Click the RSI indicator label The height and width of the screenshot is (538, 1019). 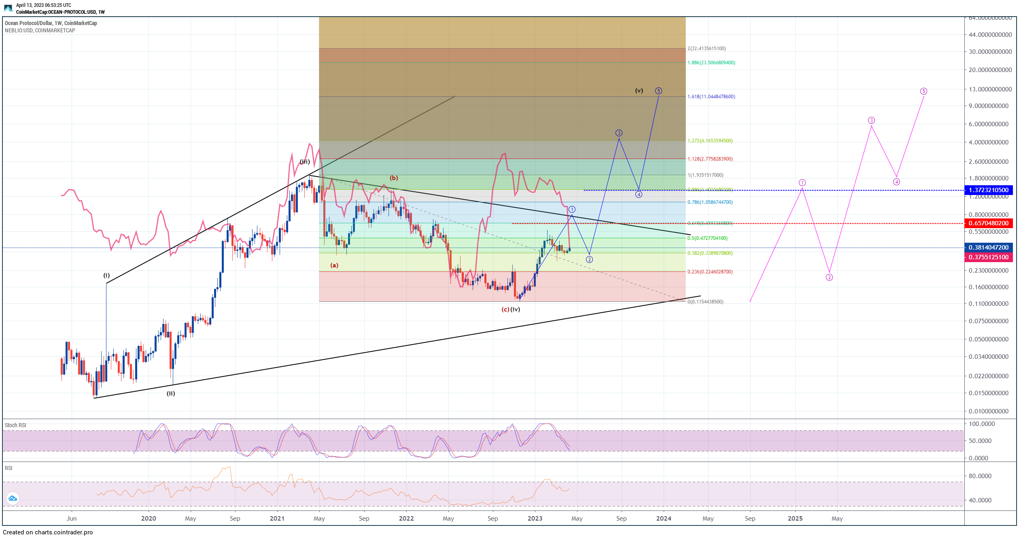[x=8, y=468]
